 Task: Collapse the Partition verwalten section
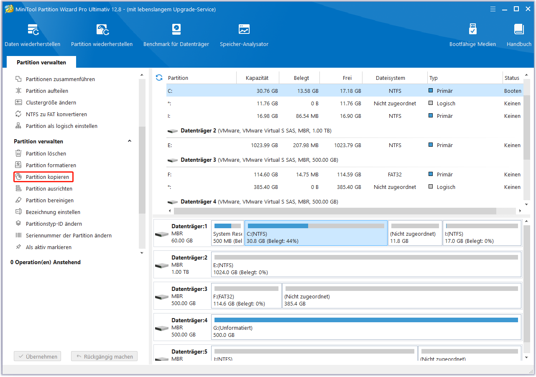(129, 141)
